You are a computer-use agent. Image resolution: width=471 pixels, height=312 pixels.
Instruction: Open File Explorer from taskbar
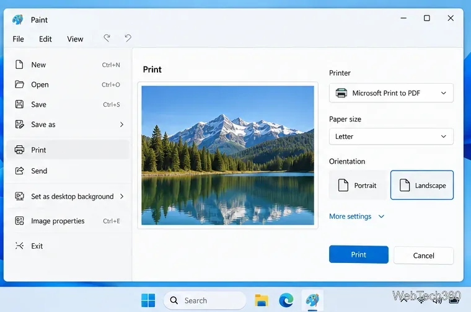coord(262,300)
